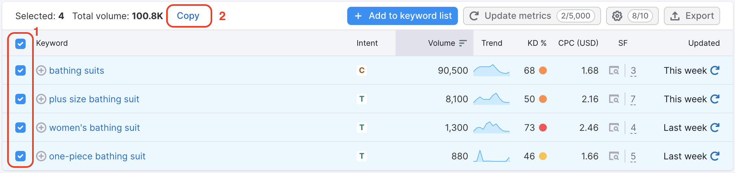Click Transactional badge for one-piece bathing suit
Image resolution: width=735 pixels, height=173 pixels.
pos(362,156)
